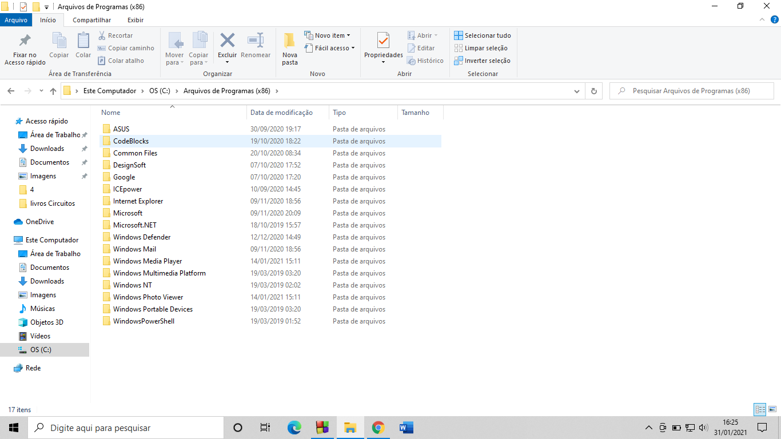Select the ASUS folder
The image size is (781, 439).
270,129
